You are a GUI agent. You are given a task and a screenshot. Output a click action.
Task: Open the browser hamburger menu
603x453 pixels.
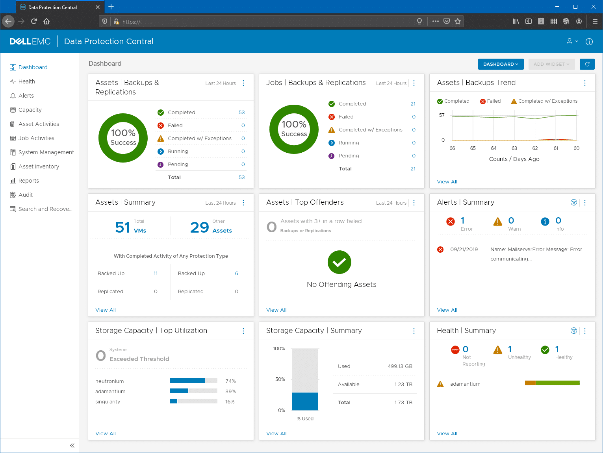point(595,21)
